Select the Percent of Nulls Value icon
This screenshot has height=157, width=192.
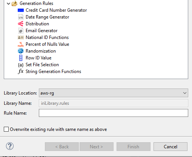pos(21,44)
